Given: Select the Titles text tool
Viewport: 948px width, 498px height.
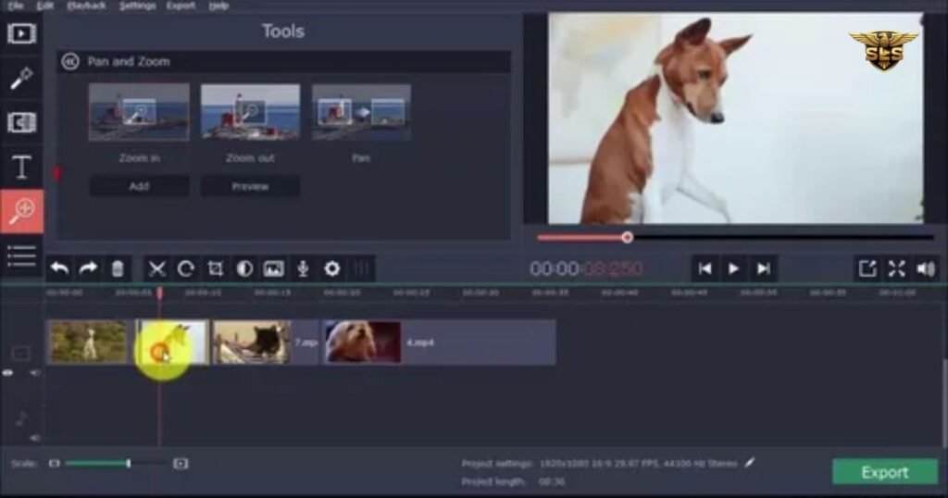Looking at the screenshot, I should (x=21, y=168).
